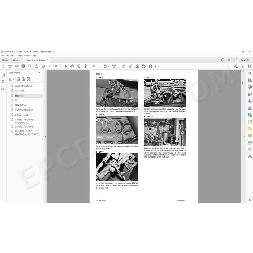The image size is (253, 253).
Task: Zoom out with minus button
Action: 79,66
